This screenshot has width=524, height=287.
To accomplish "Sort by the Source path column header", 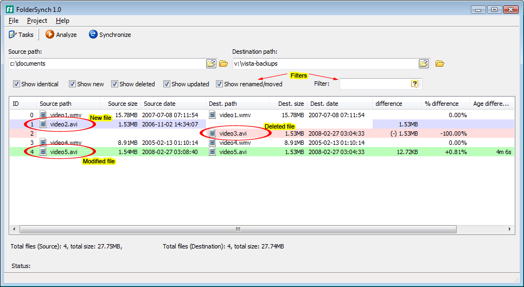I will pyautogui.click(x=68, y=104).
